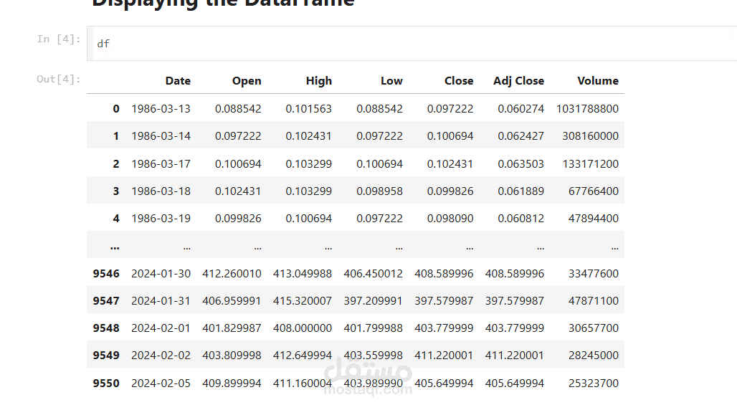
Task: Click Open value 409.899994
Action: tap(232, 383)
